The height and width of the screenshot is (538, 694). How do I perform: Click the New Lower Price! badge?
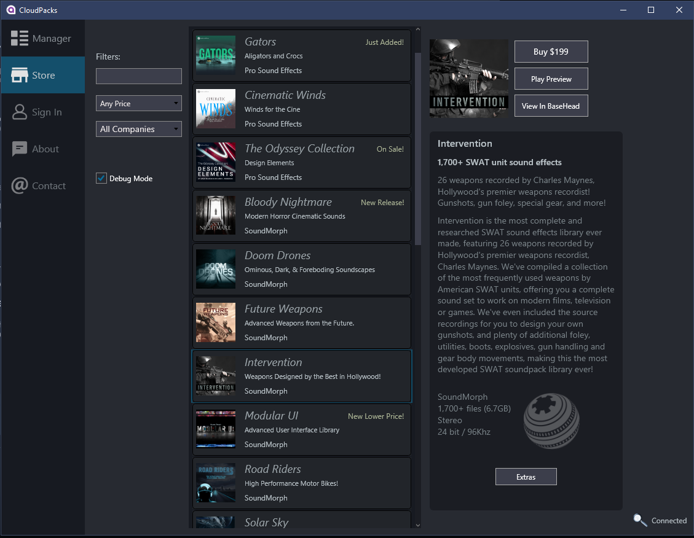[376, 416]
